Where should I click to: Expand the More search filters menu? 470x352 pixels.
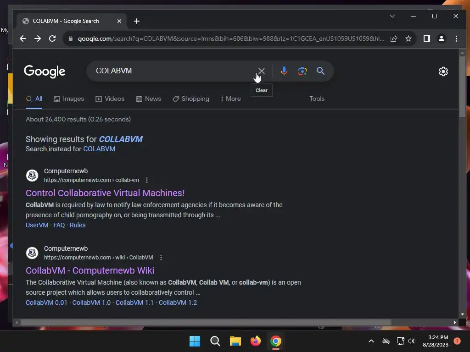click(230, 99)
